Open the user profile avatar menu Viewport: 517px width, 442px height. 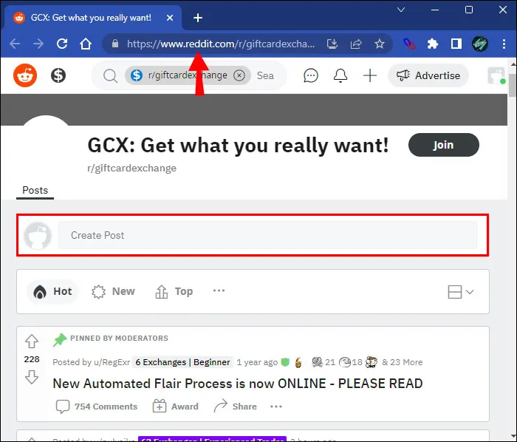[x=496, y=75]
